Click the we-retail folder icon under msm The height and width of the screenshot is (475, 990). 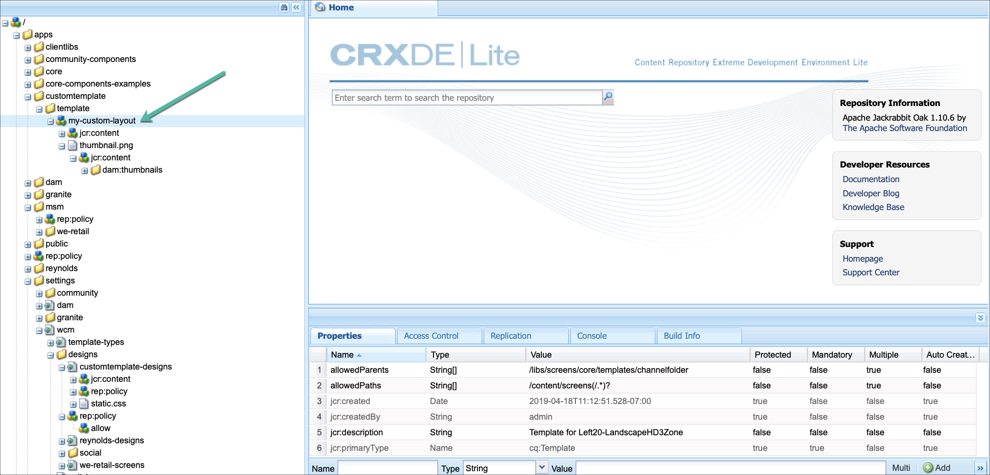(x=50, y=231)
